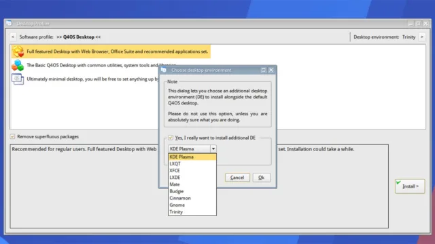435x244 pixels.
Task: Pick XFCE from the desktop list
Action: click(x=192, y=171)
